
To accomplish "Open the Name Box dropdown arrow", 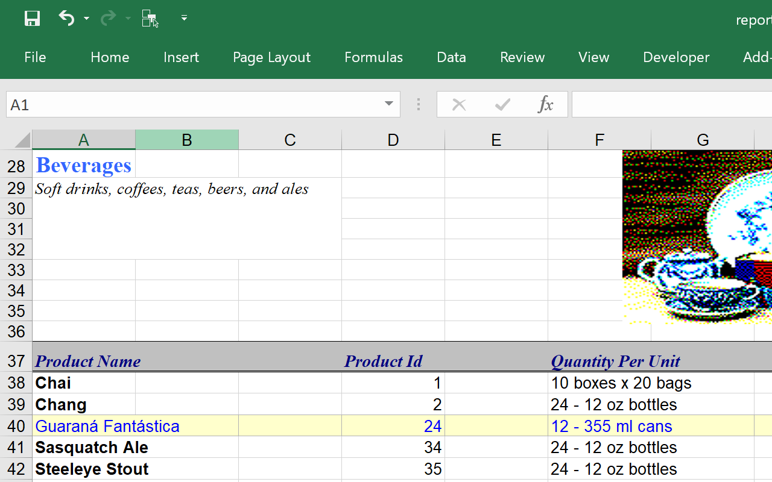I will (389, 104).
